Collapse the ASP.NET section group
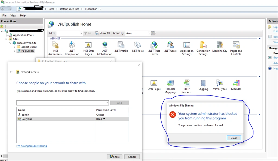 point(260,39)
